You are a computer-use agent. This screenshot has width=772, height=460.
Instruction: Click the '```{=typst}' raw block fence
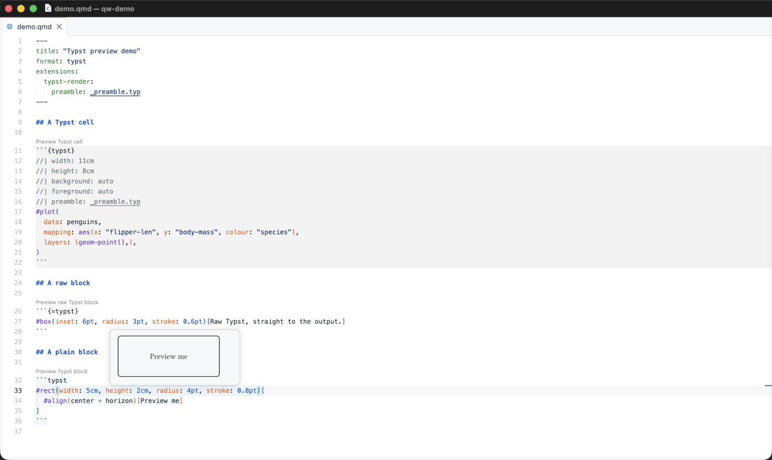(57, 312)
